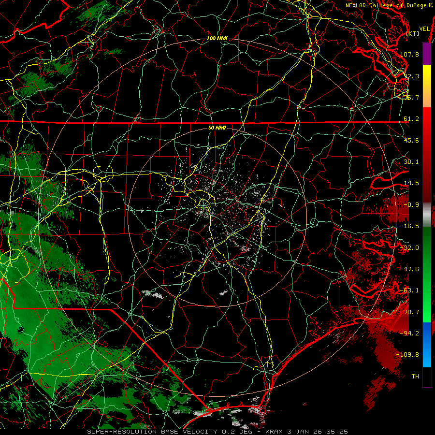The image size is (435, 435).
Task: Click the [KT] units label
Action: 413,33
